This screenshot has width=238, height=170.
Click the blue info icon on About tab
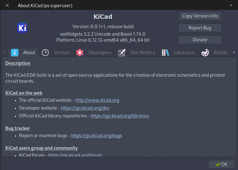tap(15, 53)
